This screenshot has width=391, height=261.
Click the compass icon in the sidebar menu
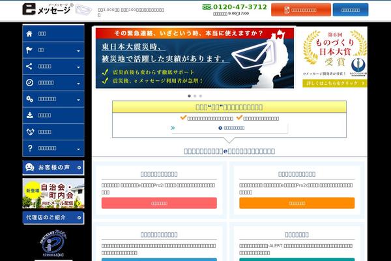coord(30,83)
